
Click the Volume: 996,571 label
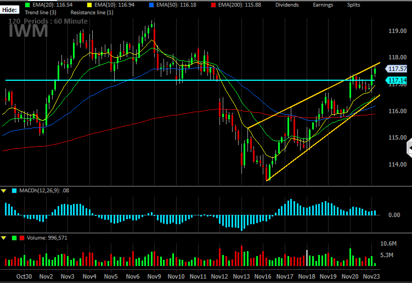tap(47, 238)
